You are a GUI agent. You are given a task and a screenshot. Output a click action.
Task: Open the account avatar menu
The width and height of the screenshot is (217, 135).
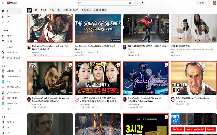(215, 3)
